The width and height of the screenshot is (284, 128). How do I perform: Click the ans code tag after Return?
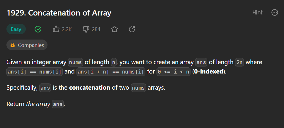(58, 104)
